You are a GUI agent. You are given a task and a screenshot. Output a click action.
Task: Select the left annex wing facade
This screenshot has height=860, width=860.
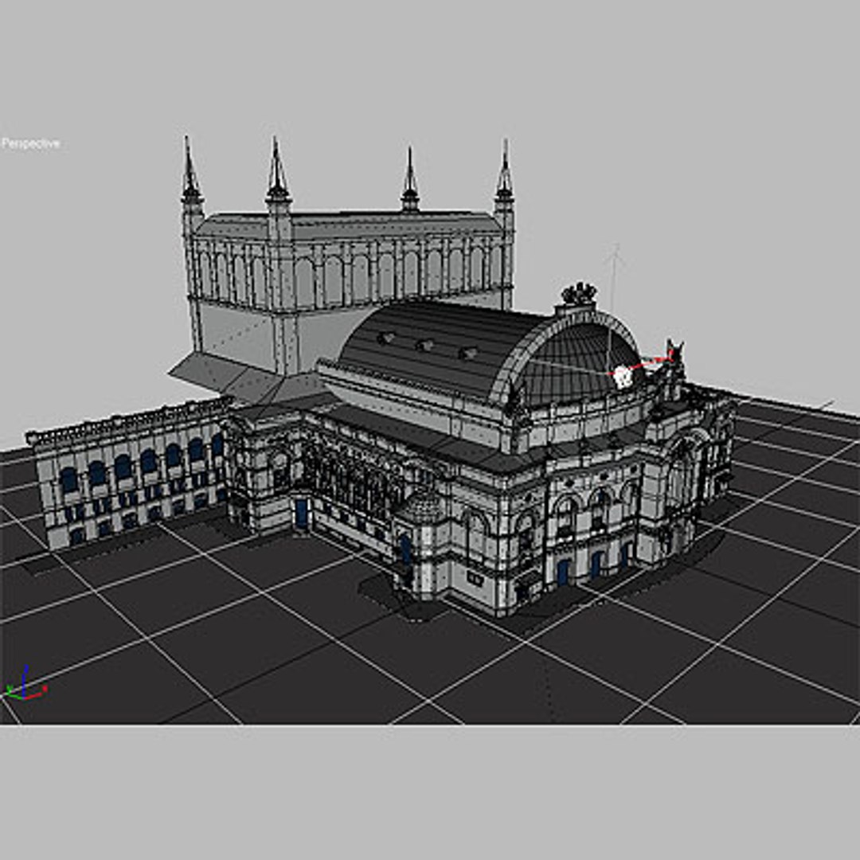[x=129, y=473]
